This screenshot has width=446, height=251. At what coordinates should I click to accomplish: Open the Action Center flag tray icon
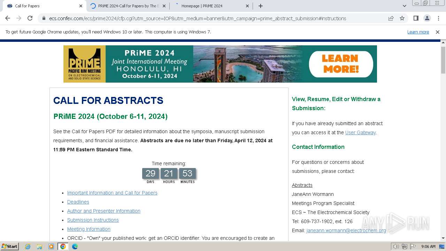[413, 246]
